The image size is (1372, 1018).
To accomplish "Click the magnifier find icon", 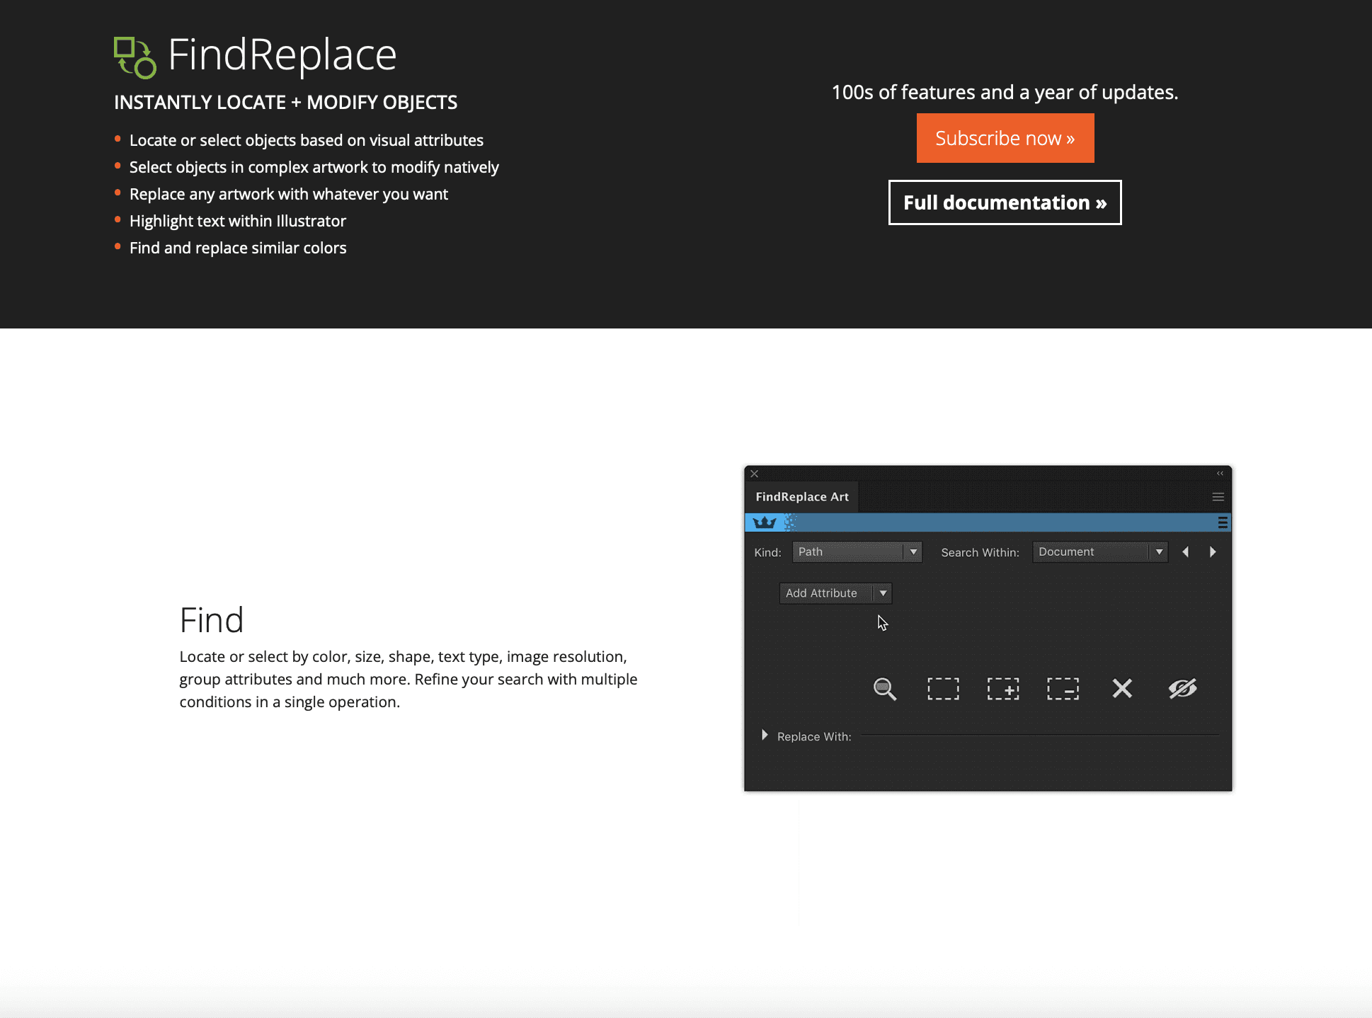I will click(x=884, y=688).
